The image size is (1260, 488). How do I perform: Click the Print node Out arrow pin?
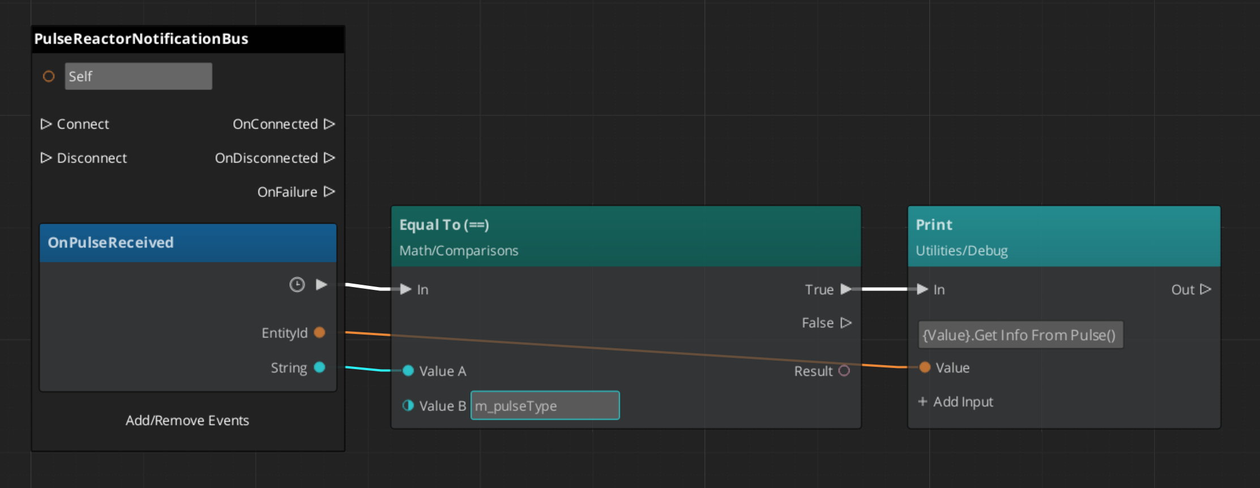pyautogui.click(x=1206, y=289)
